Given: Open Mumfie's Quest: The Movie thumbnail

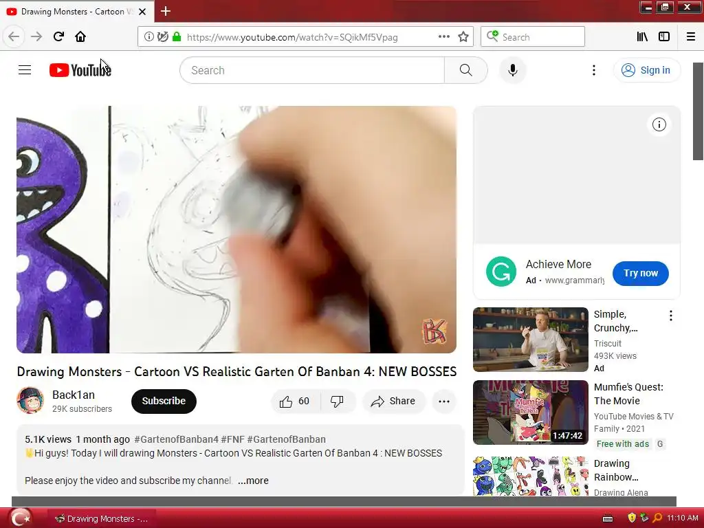Looking at the screenshot, I should click(x=530, y=412).
